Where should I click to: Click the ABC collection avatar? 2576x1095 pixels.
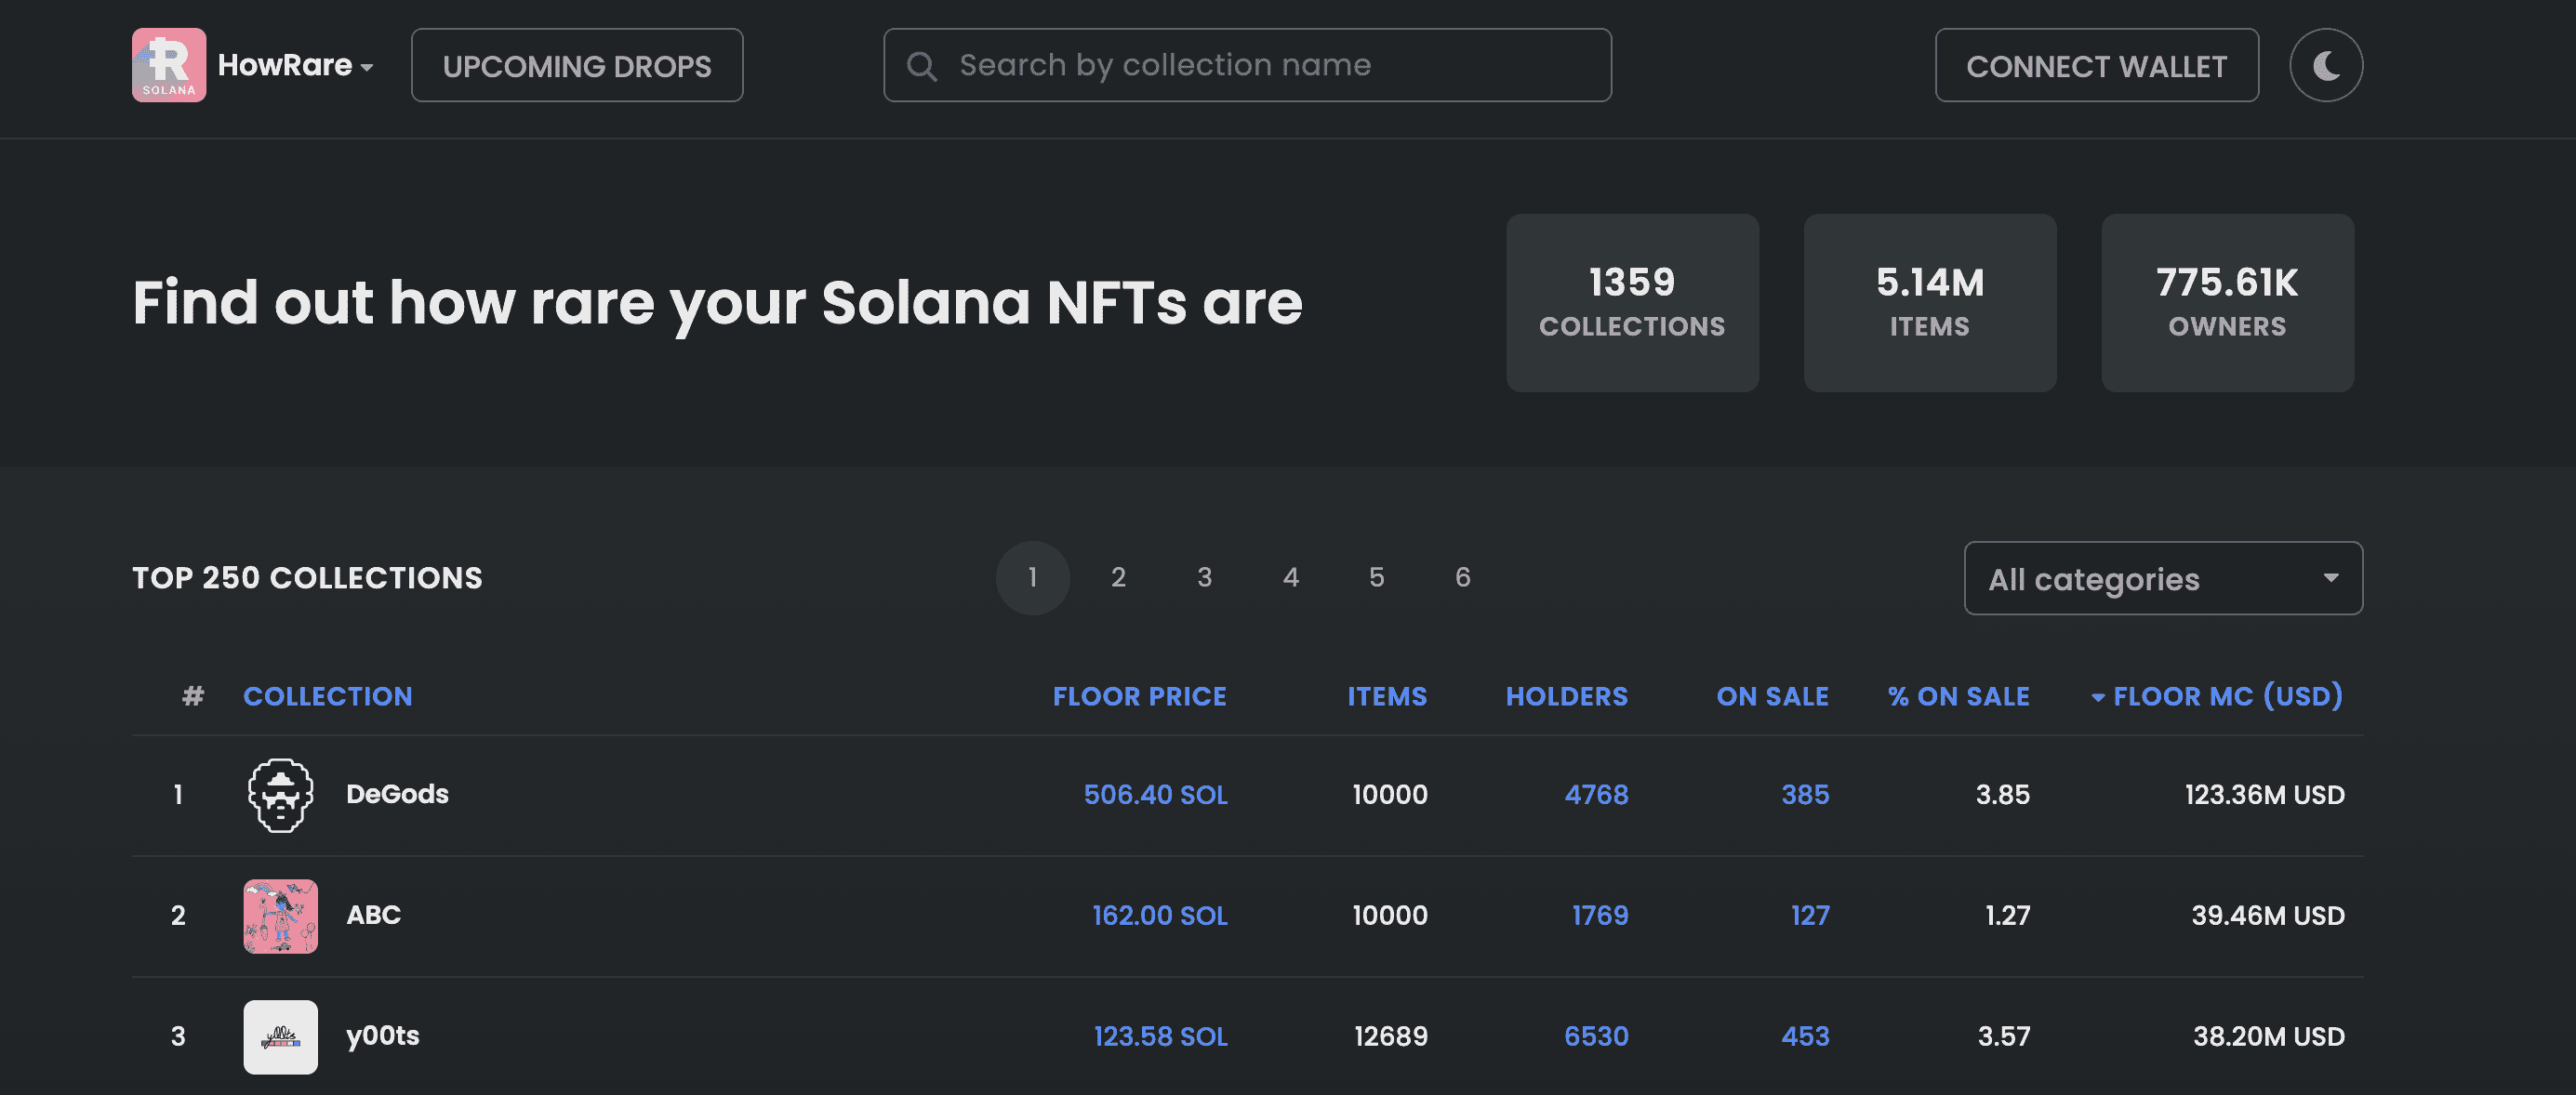pyautogui.click(x=280, y=915)
